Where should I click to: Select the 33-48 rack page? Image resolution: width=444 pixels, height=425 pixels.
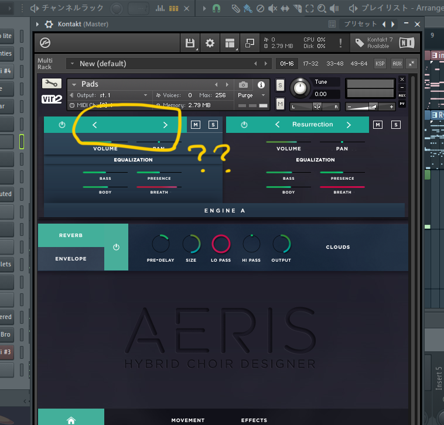click(x=334, y=64)
